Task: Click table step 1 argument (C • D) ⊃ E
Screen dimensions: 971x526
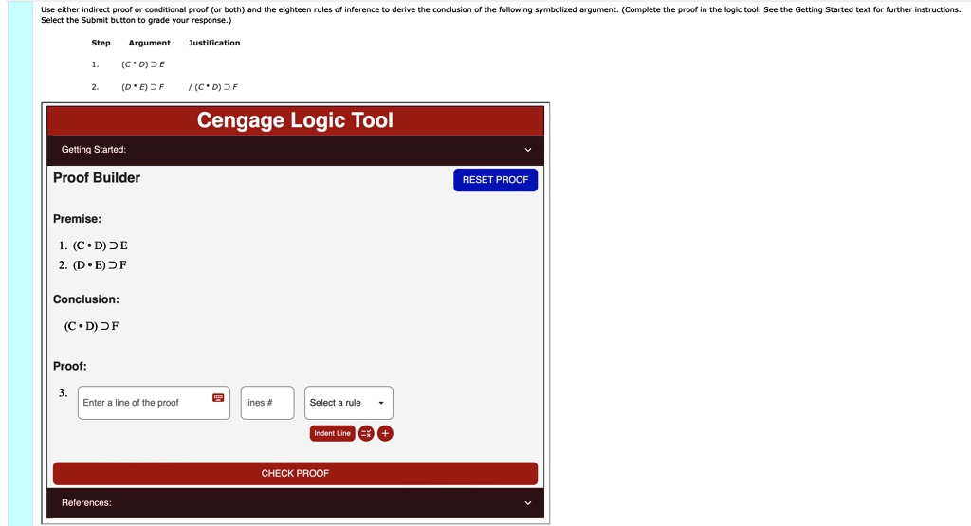Action: point(143,64)
